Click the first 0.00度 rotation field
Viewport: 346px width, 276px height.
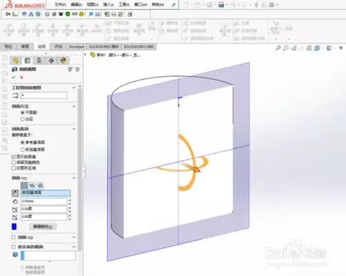pyautogui.click(x=44, y=209)
